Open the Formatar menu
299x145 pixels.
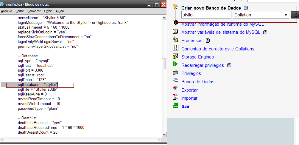pyautogui.click(x=34, y=11)
